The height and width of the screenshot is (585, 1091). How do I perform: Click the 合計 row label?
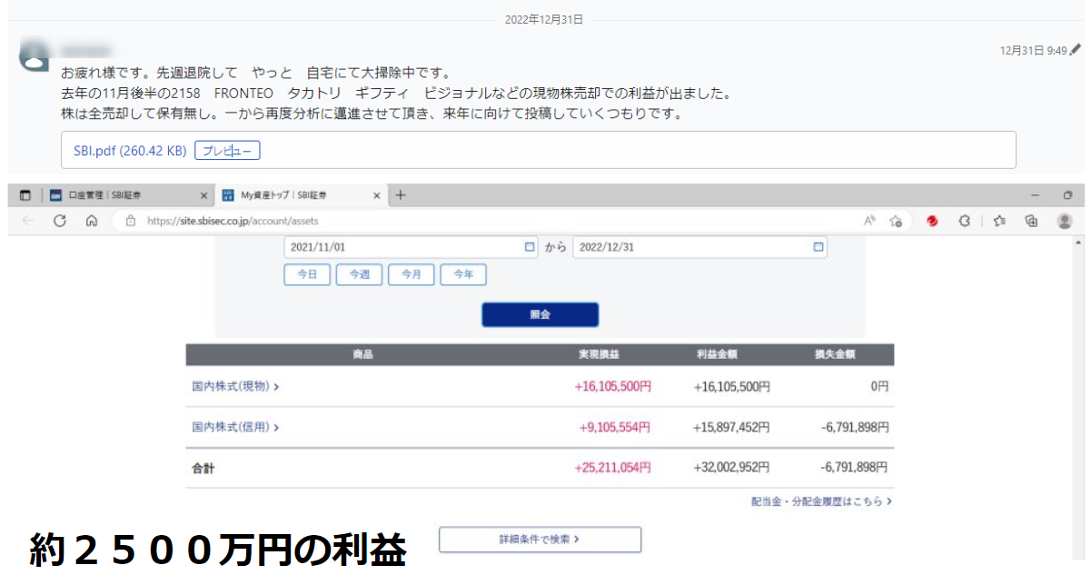203,469
